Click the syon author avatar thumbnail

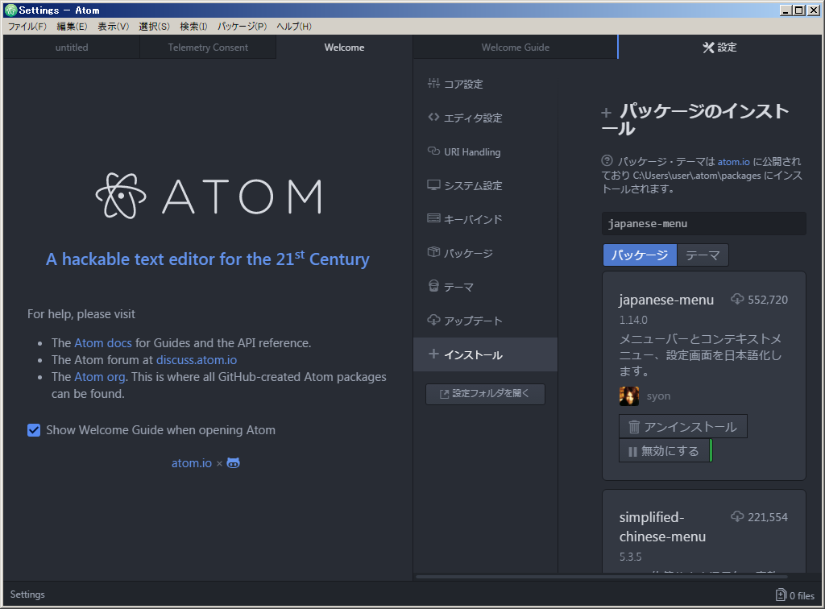coord(628,396)
